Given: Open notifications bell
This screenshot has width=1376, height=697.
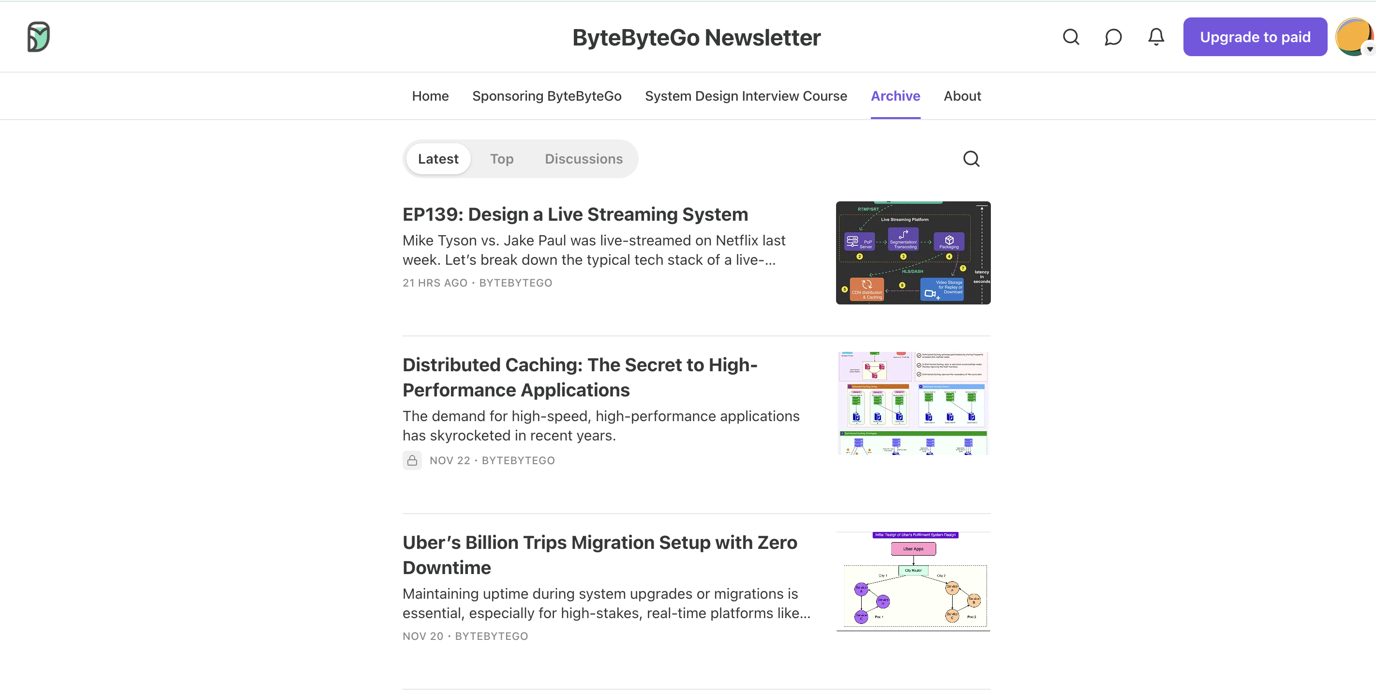Looking at the screenshot, I should [1156, 37].
